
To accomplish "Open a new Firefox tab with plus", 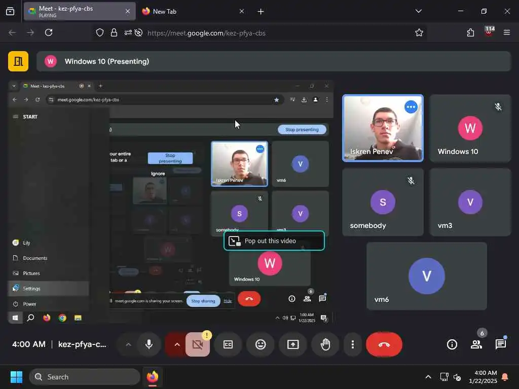I will pos(261,12).
